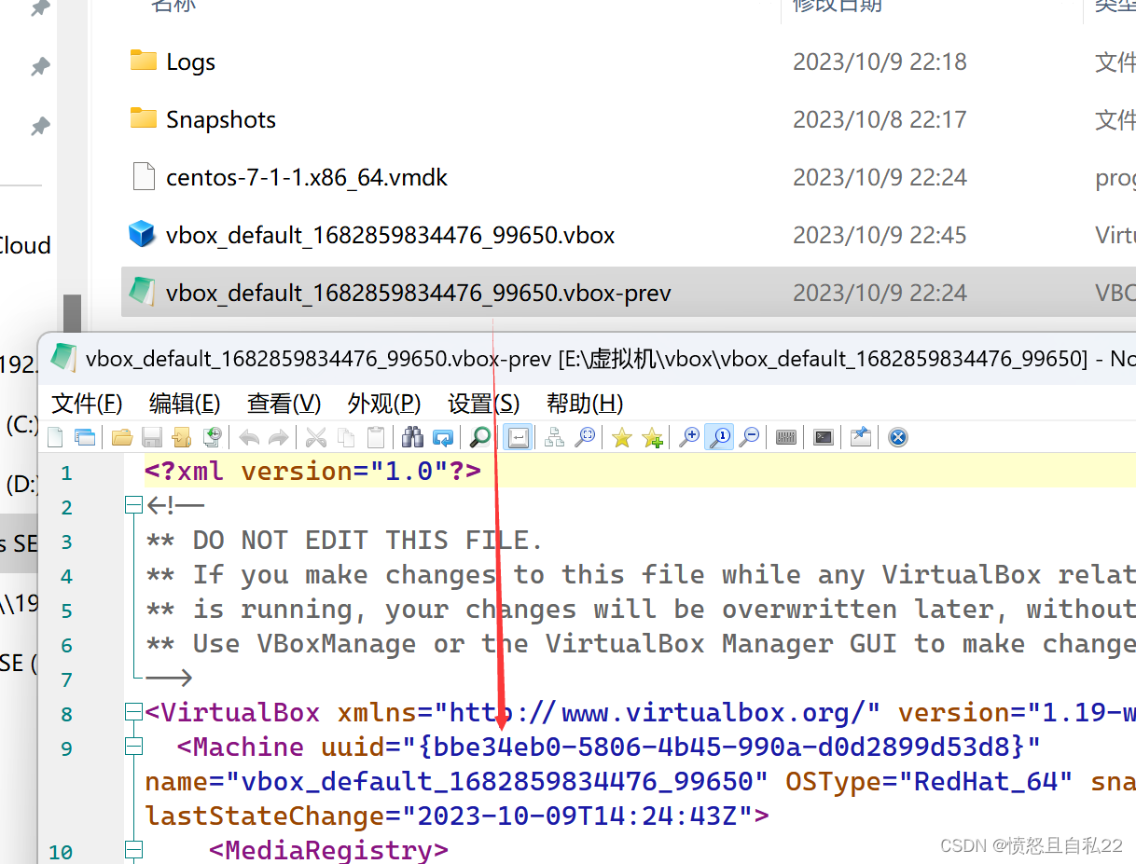This screenshot has width=1136, height=864.
Task: Collapse the MediaRegistry fold at line 10
Action: pyautogui.click(x=133, y=850)
